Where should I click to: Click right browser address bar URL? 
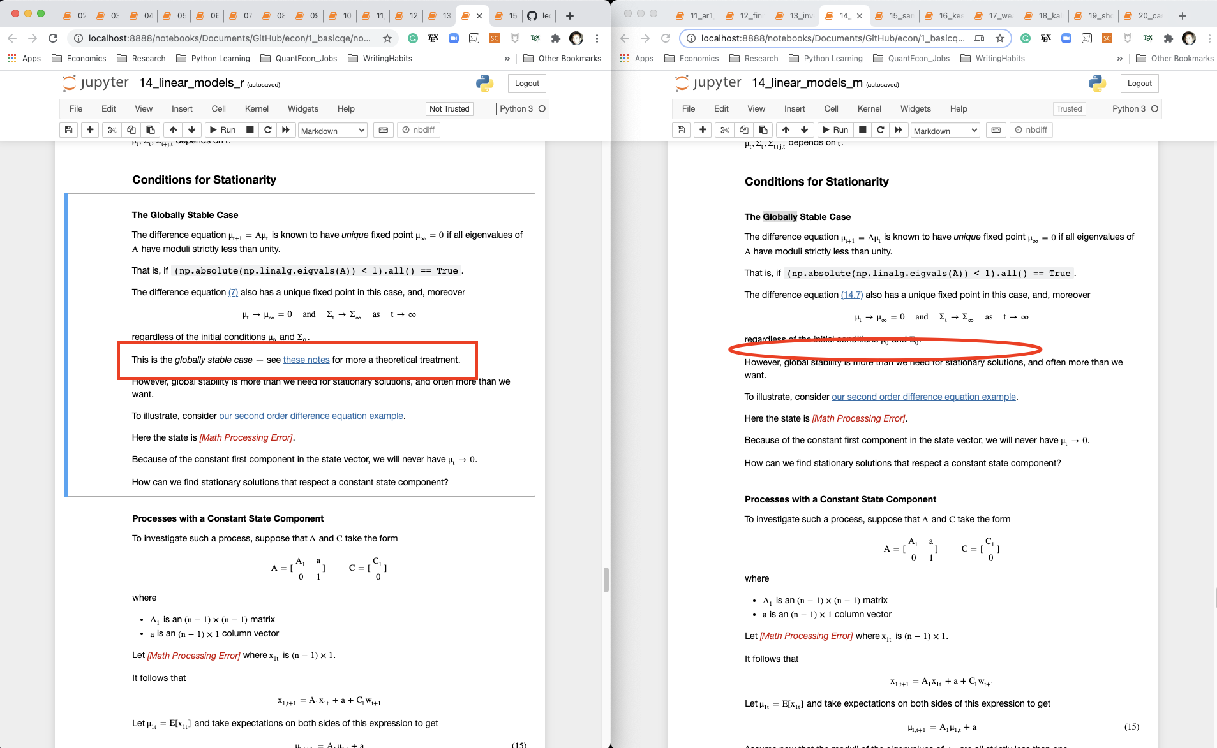833,38
